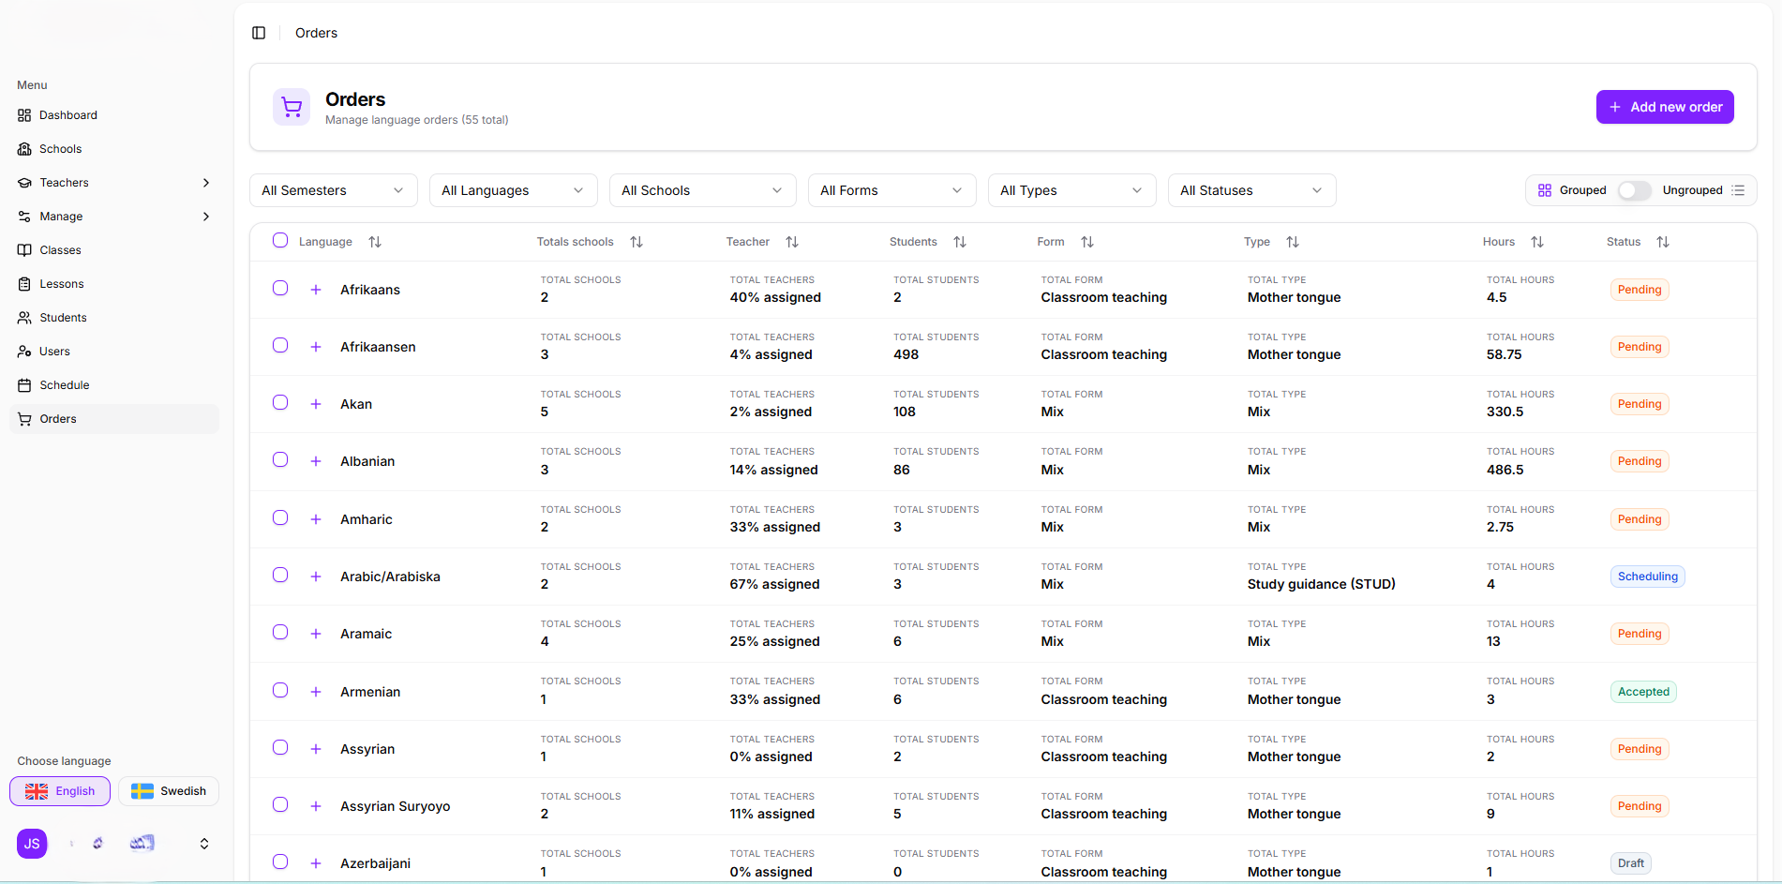The image size is (1782, 884).
Task: Click the Scheduling status badge
Action: pyautogui.click(x=1648, y=577)
